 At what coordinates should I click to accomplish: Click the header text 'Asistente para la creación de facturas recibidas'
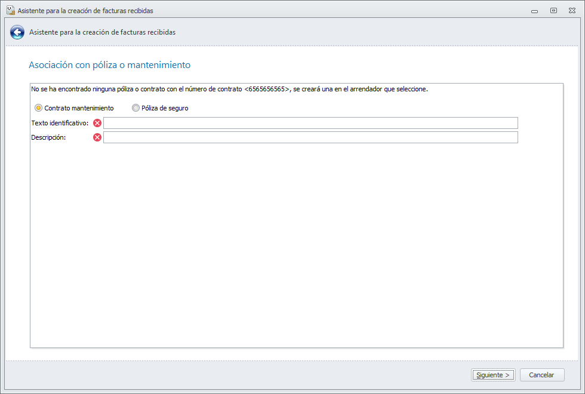(x=103, y=32)
